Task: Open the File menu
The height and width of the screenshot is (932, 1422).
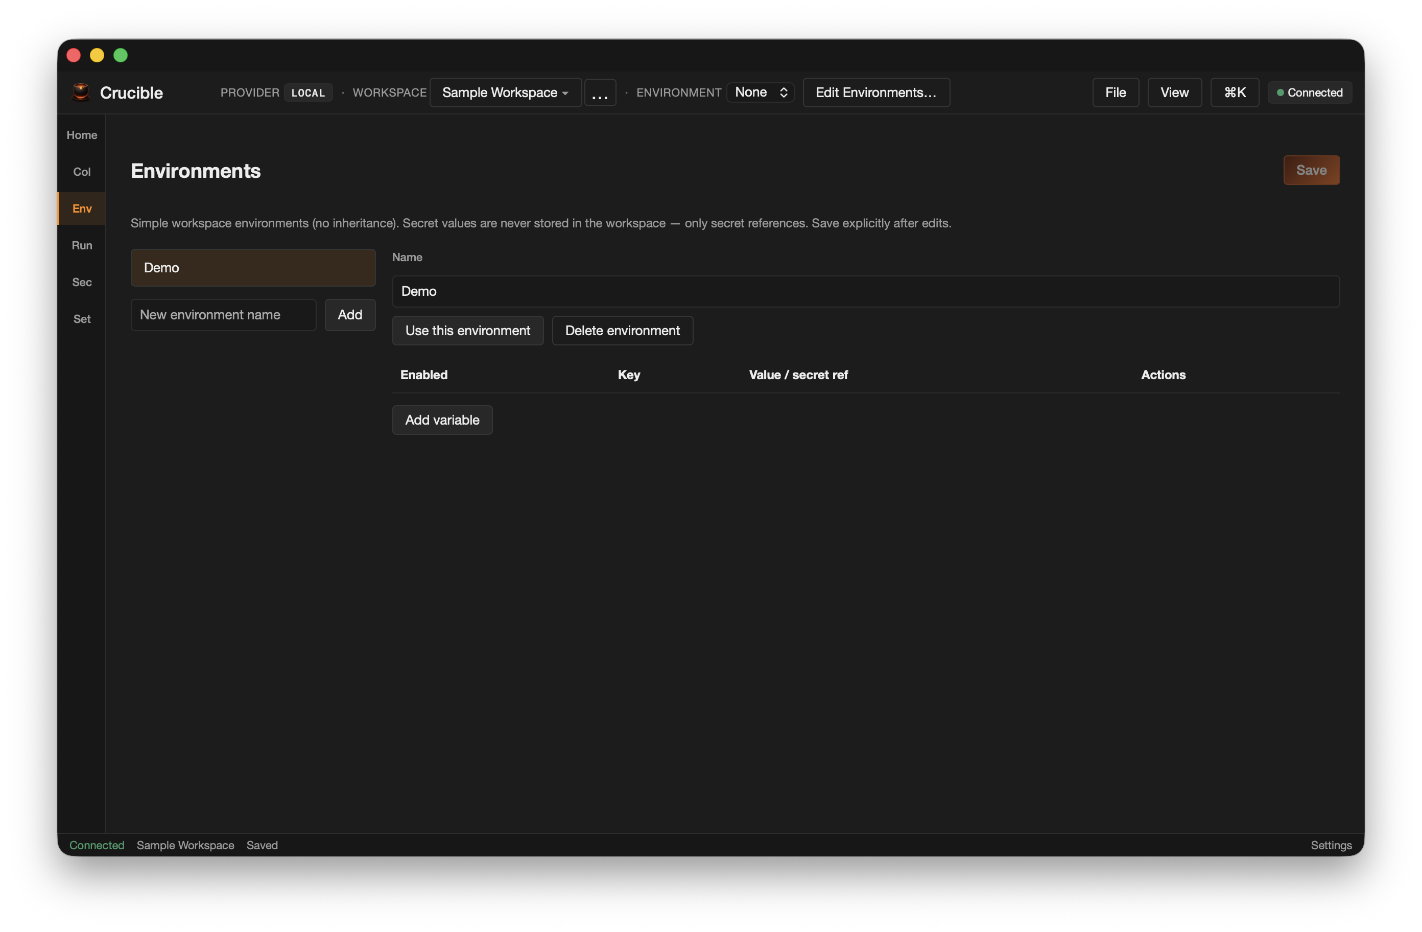Action: pos(1115,92)
